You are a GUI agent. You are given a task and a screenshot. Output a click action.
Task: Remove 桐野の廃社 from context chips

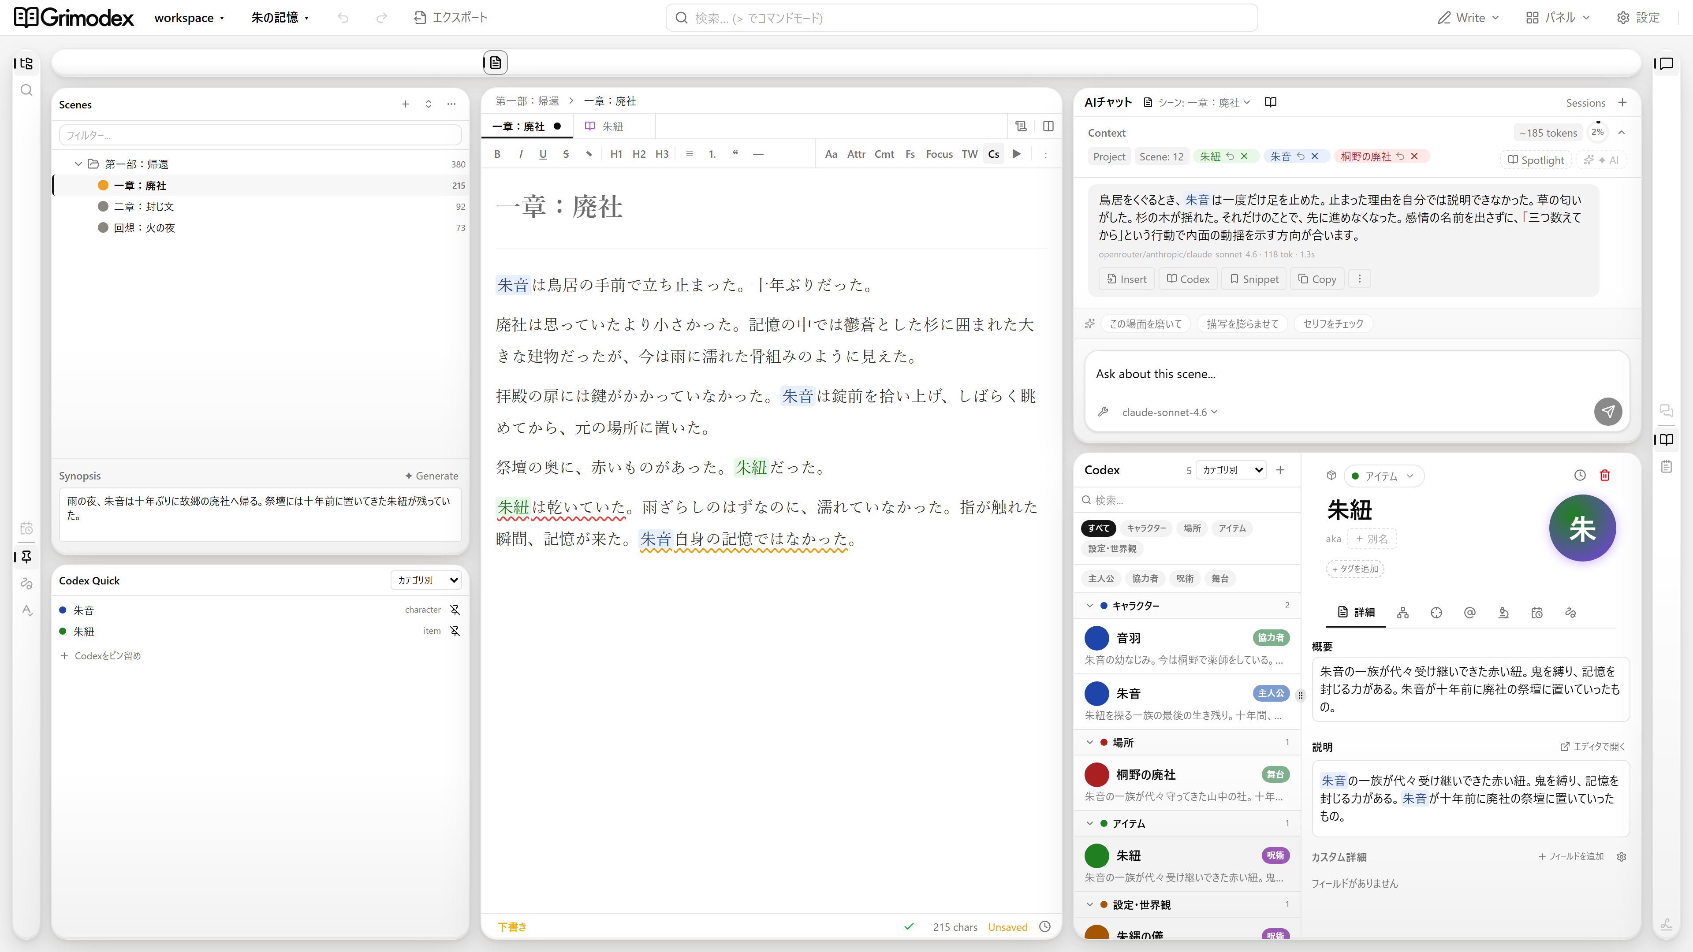(x=1414, y=156)
